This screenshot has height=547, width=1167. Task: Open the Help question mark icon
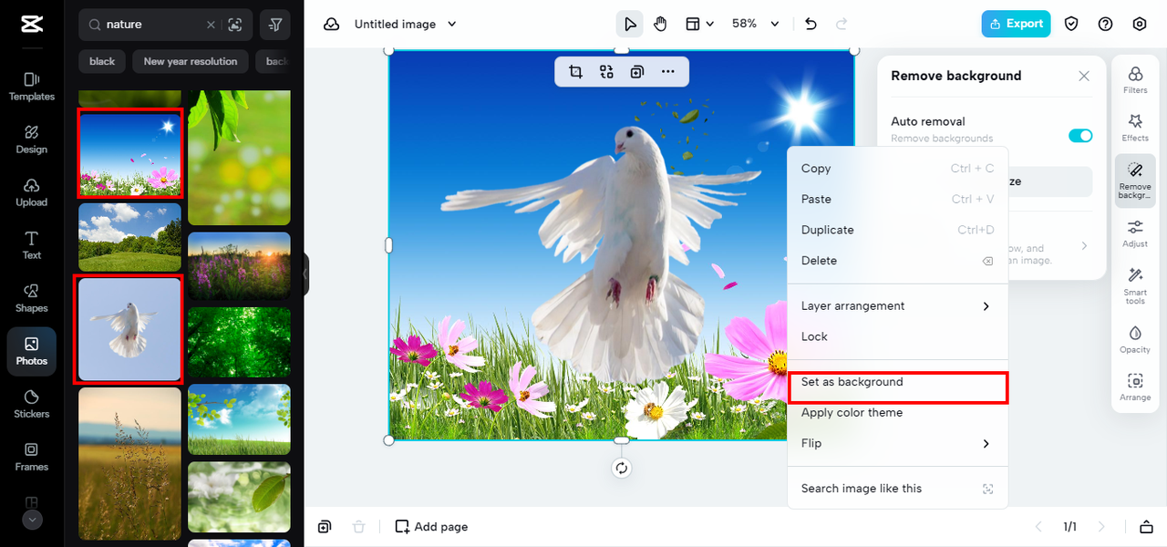pyautogui.click(x=1105, y=25)
